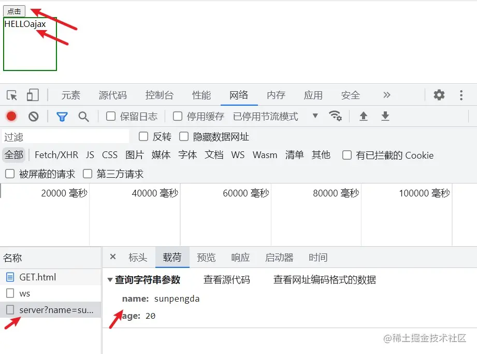Click the 名称 column header
The image size is (477, 354).
pyautogui.click(x=50, y=258)
